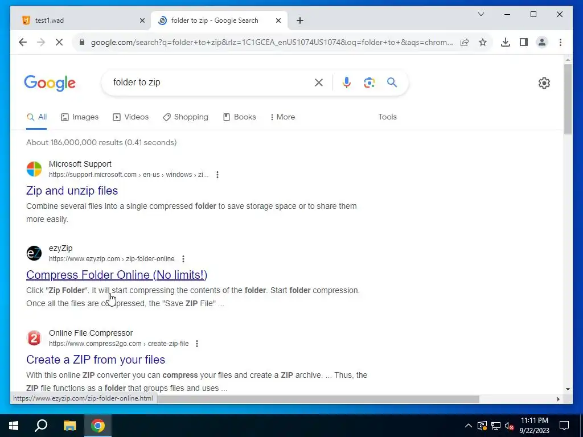583x437 pixels.
Task: Open Zip and unzip files link
Action: (72, 191)
